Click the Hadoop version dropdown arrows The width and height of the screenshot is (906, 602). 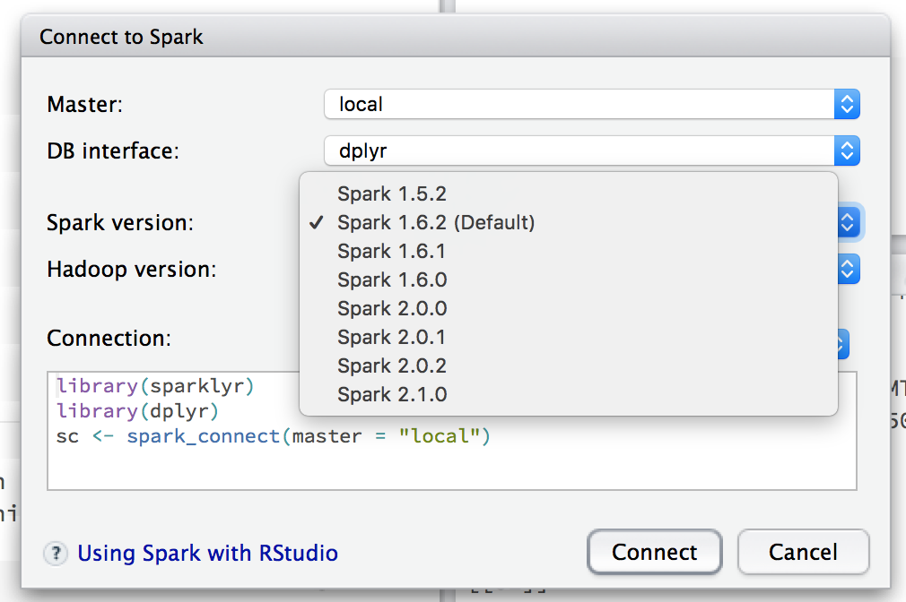click(x=849, y=269)
